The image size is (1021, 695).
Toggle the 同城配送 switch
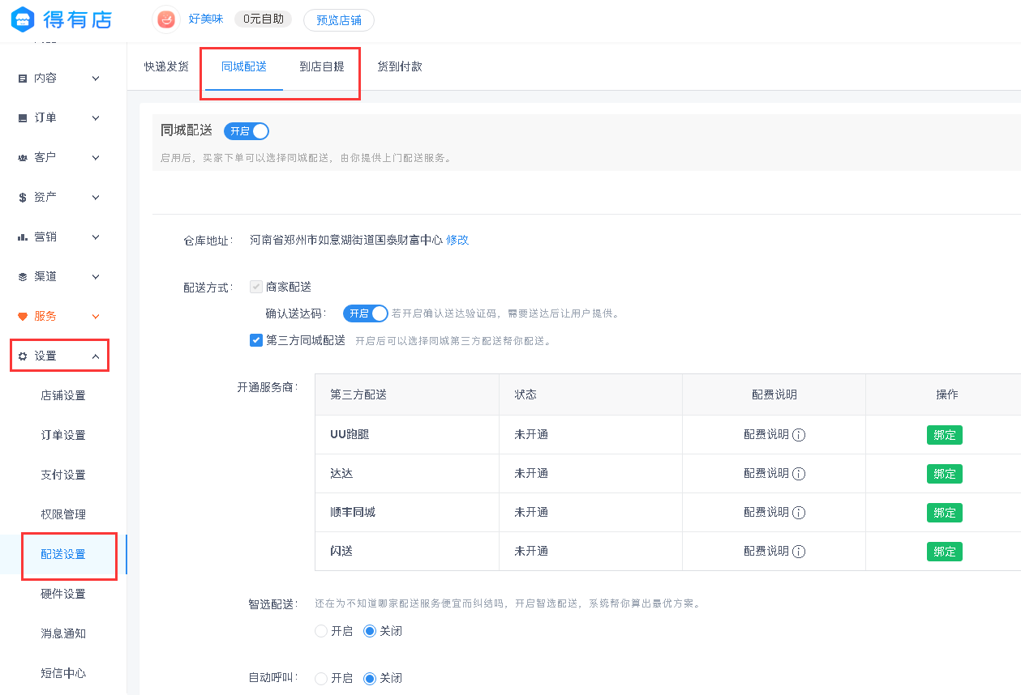pos(247,131)
